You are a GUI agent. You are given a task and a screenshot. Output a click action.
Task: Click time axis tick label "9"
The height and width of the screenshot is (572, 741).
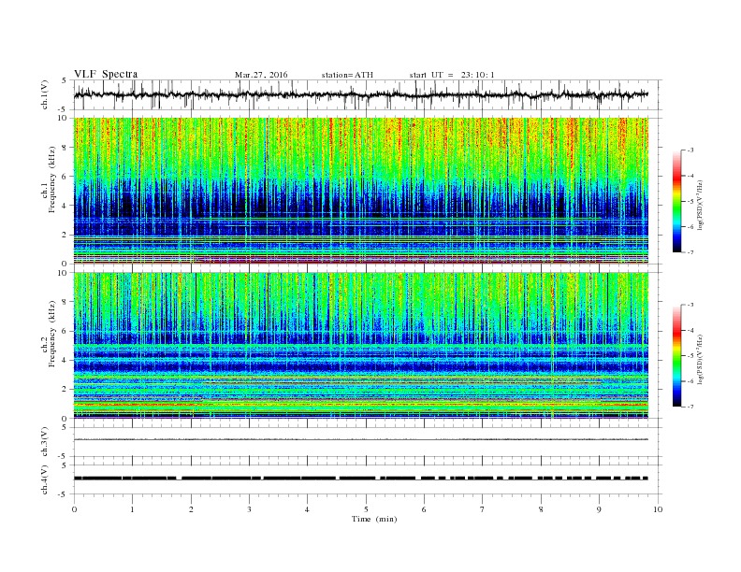pyautogui.click(x=599, y=509)
